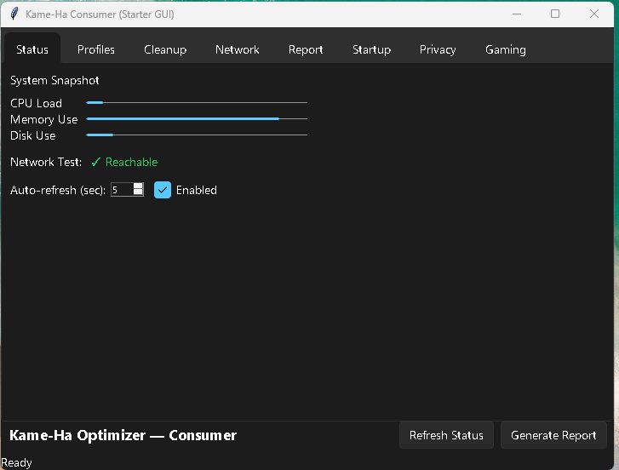Disable the auto-refresh Enabled checkbox
619x470 pixels.
click(x=163, y=190)
